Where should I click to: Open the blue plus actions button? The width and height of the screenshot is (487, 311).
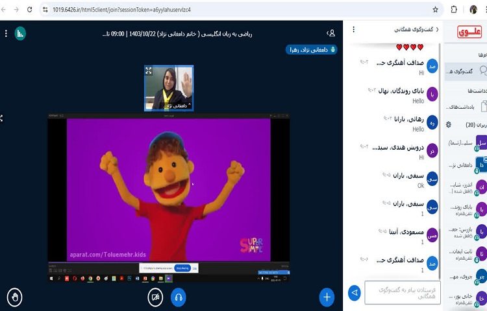click(327, 297)
